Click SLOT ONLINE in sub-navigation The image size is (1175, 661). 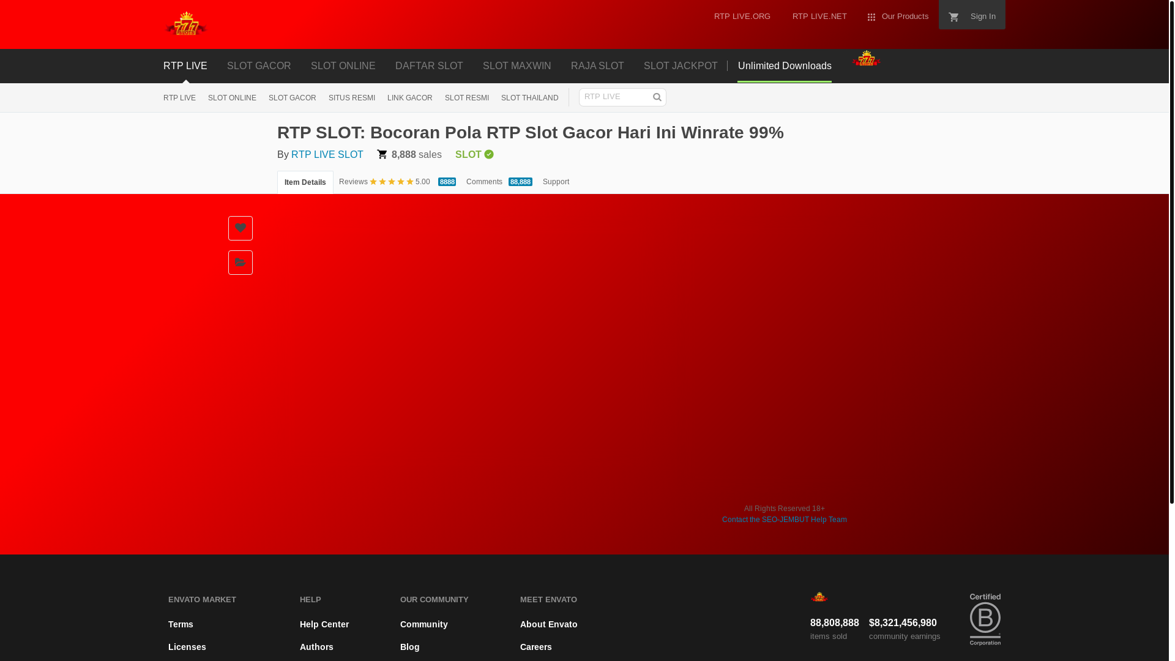232,98
